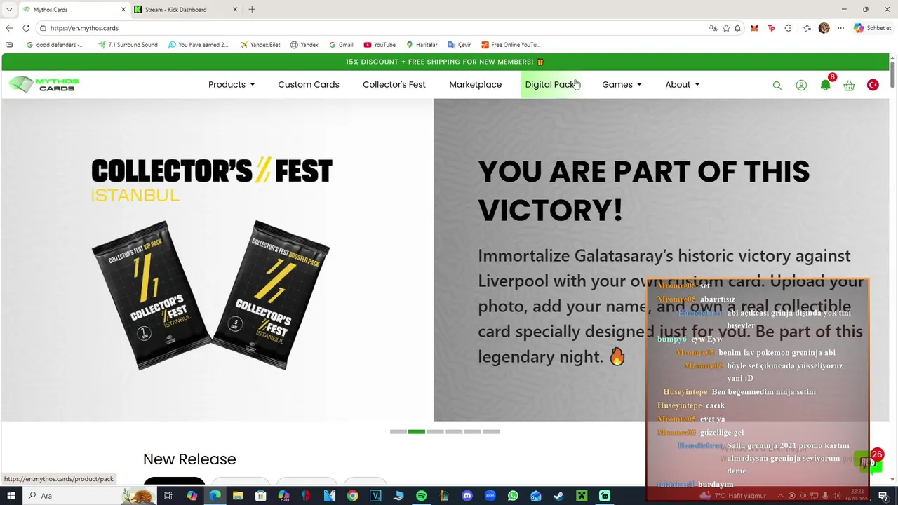898x505 pixels.
Task: Open Gmail bookmark
Action: coord(341,45)
